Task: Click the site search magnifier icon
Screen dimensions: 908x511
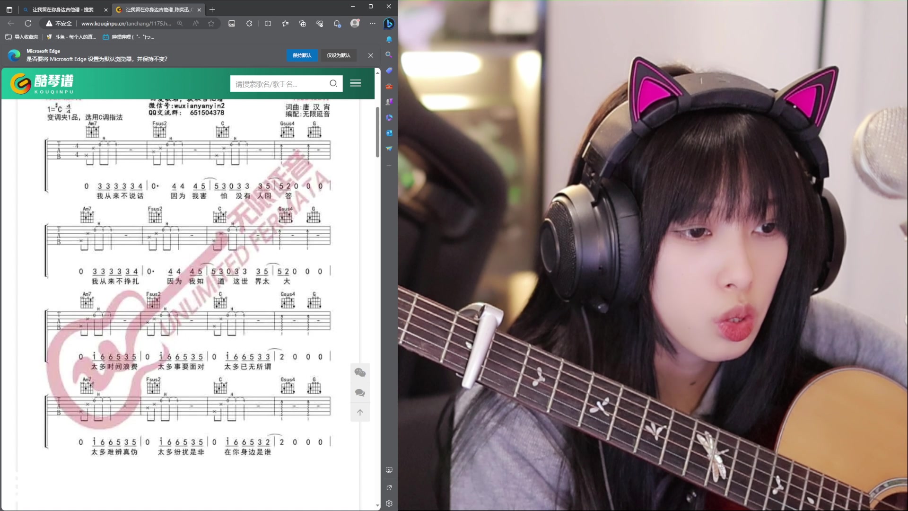Action: click(x=333, y=84)
